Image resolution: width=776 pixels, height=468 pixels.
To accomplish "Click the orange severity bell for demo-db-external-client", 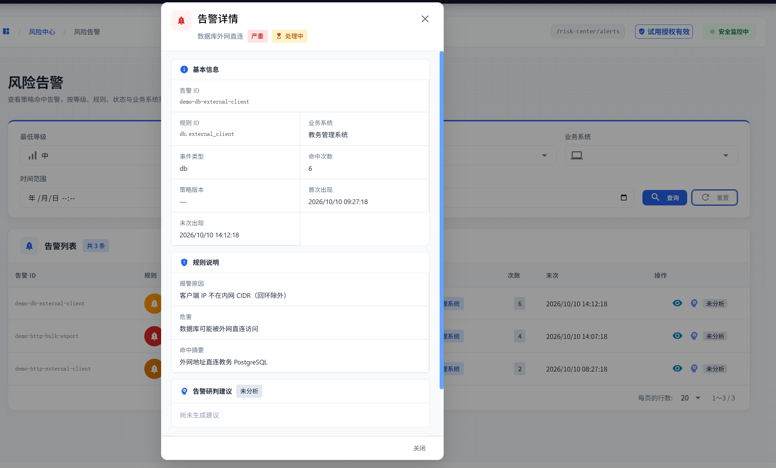I will tap(153, 304).
